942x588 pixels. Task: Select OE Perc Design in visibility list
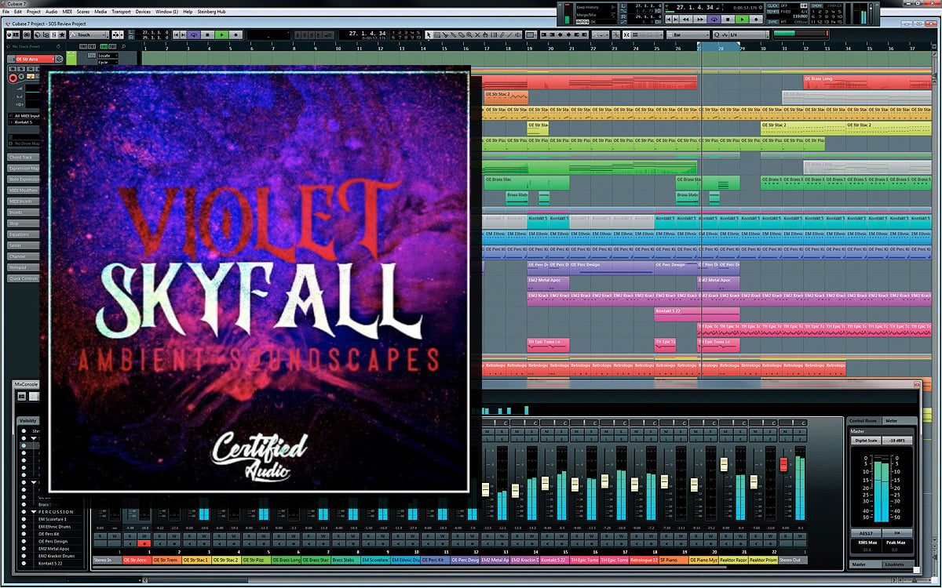point(53,542)
